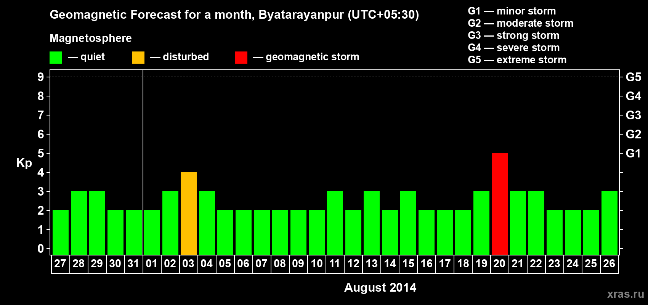The height and width of the screenshot is (305, 648).
Task: Click the chart title Geomagnetic Forecast
Action: point(234,15)
